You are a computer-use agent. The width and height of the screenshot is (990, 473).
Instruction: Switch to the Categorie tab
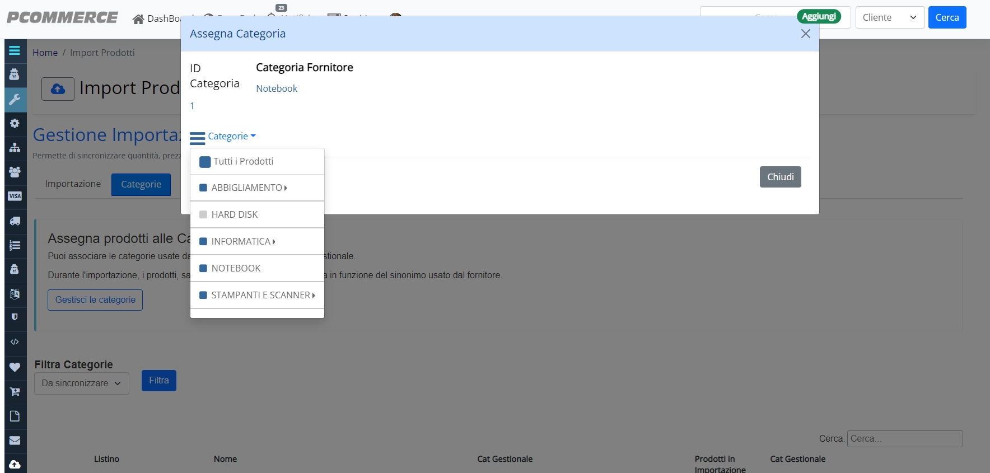[141, 184]
